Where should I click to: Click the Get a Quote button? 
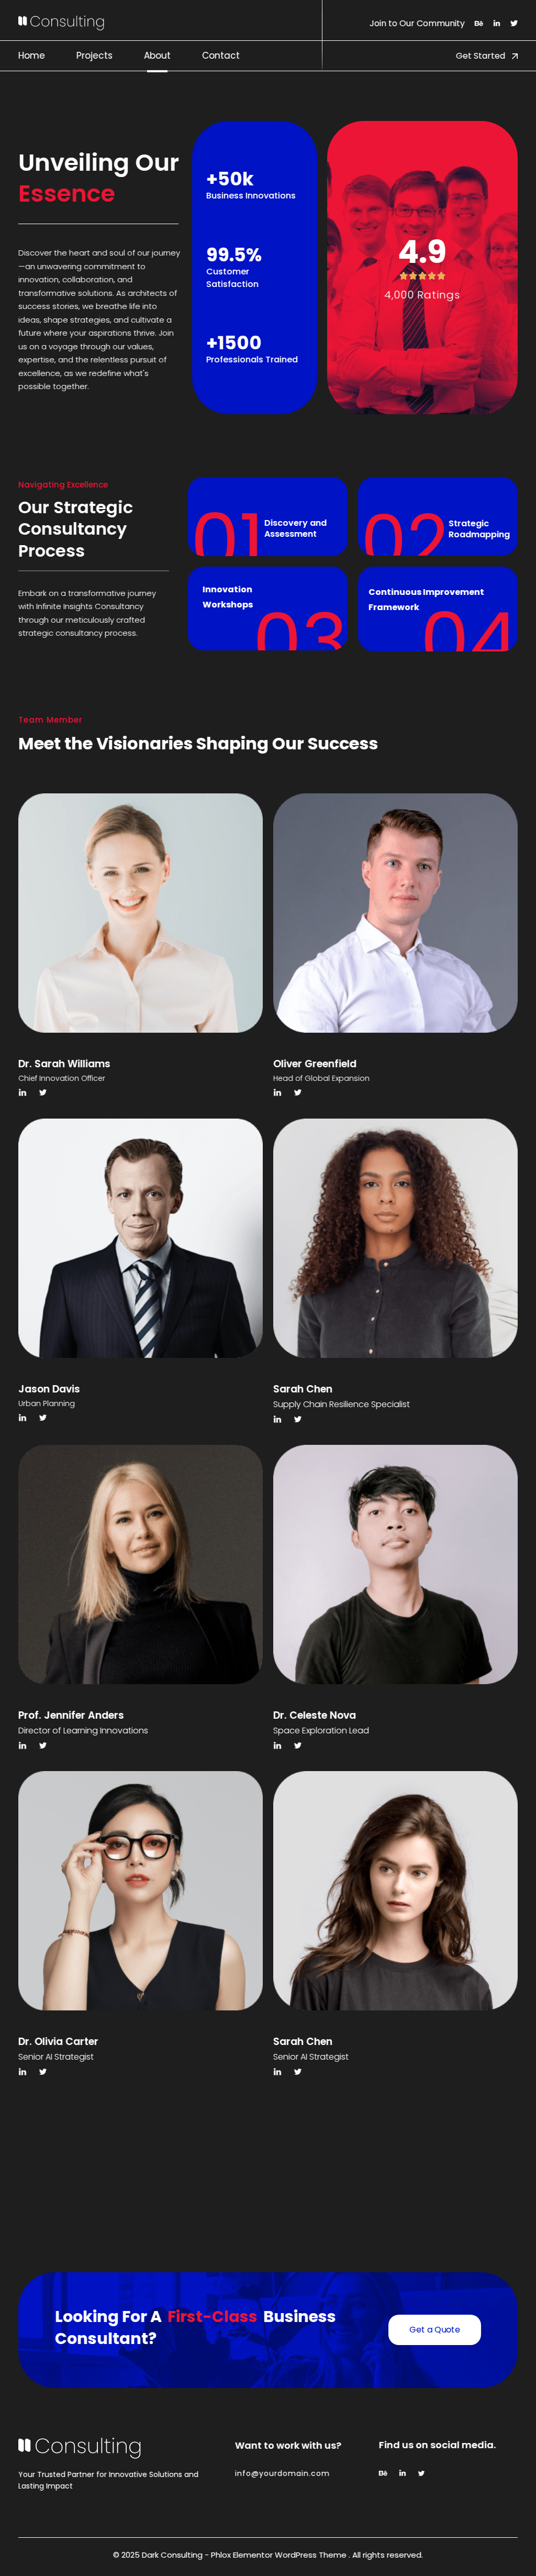(x=434, y=2329)
